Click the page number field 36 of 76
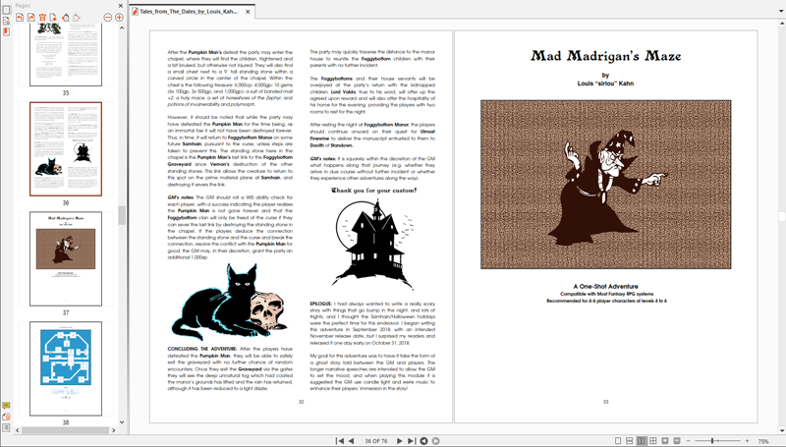 375,441
